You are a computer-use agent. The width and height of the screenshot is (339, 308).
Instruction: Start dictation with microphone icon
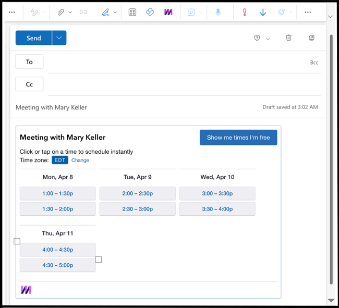(x=218, y=13)
